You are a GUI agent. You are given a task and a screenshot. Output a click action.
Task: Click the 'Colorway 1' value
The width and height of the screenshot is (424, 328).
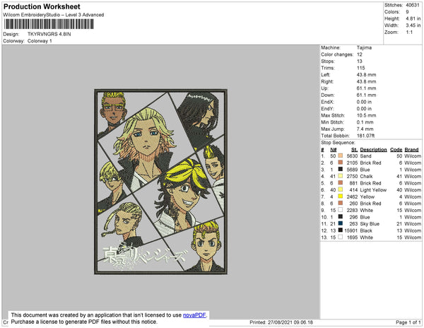(40, 41)
